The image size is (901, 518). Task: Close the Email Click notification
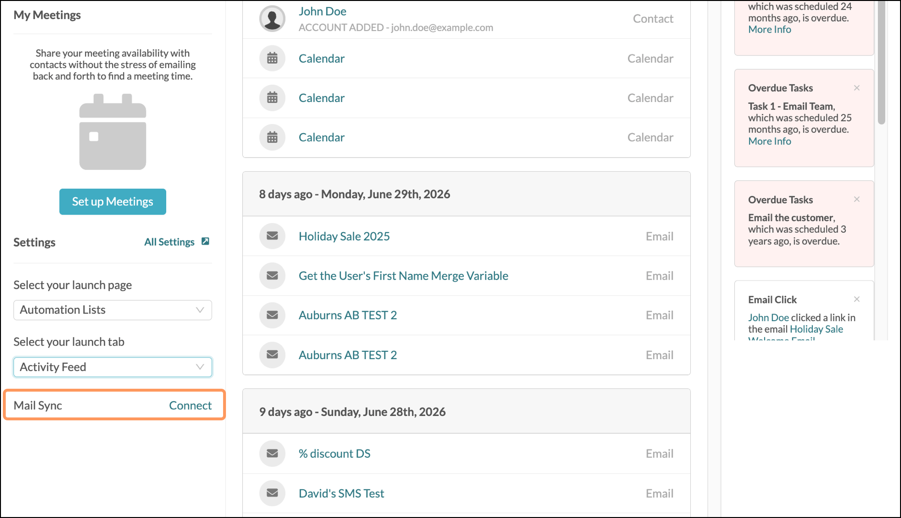coord(857,299)
